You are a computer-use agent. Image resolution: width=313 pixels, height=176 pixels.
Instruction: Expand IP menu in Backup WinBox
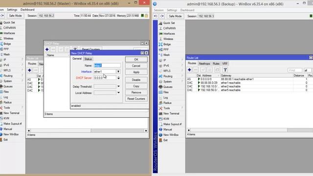165,60
